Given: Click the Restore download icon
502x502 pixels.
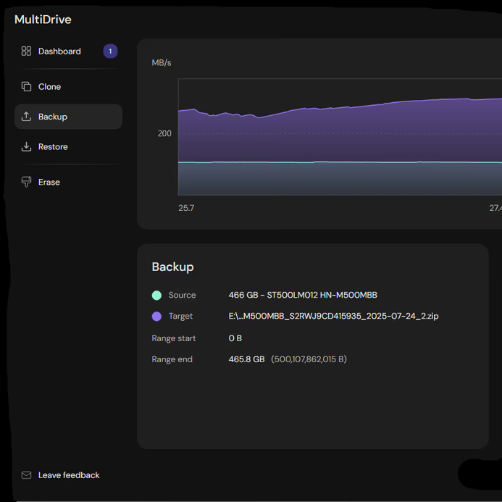Looking at the screenshot, I should [x=26, y=147].
